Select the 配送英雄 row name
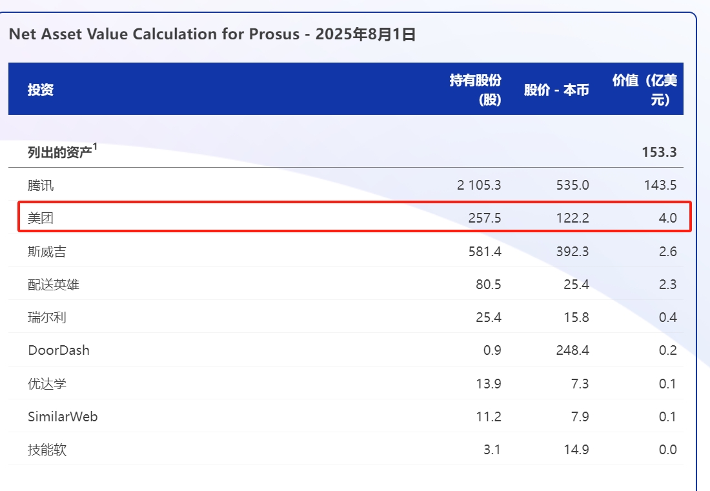Viewport: 710px width, 491px height. click(x=54, y=285)
